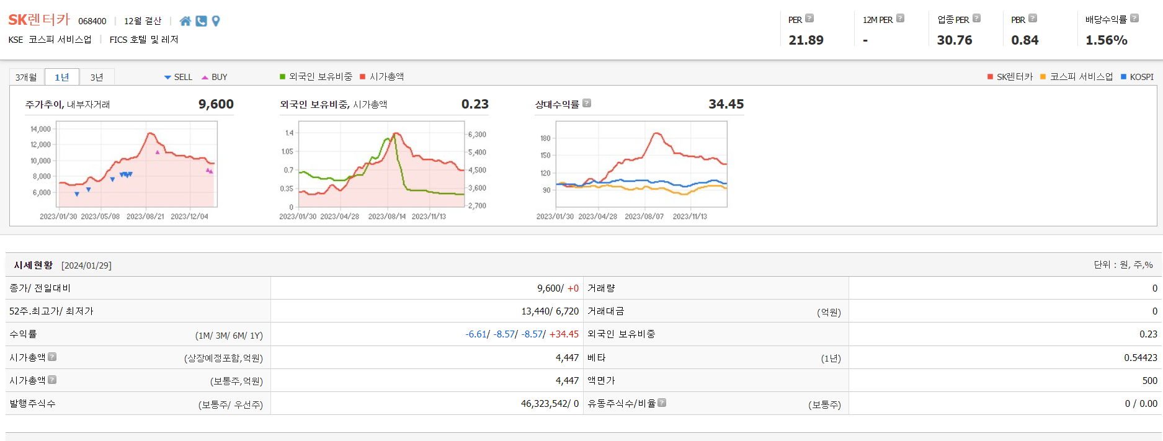This screenshot has width=1163, height=441.
Task: Click the 34.45 relative return value
Action: pos(726,104)
